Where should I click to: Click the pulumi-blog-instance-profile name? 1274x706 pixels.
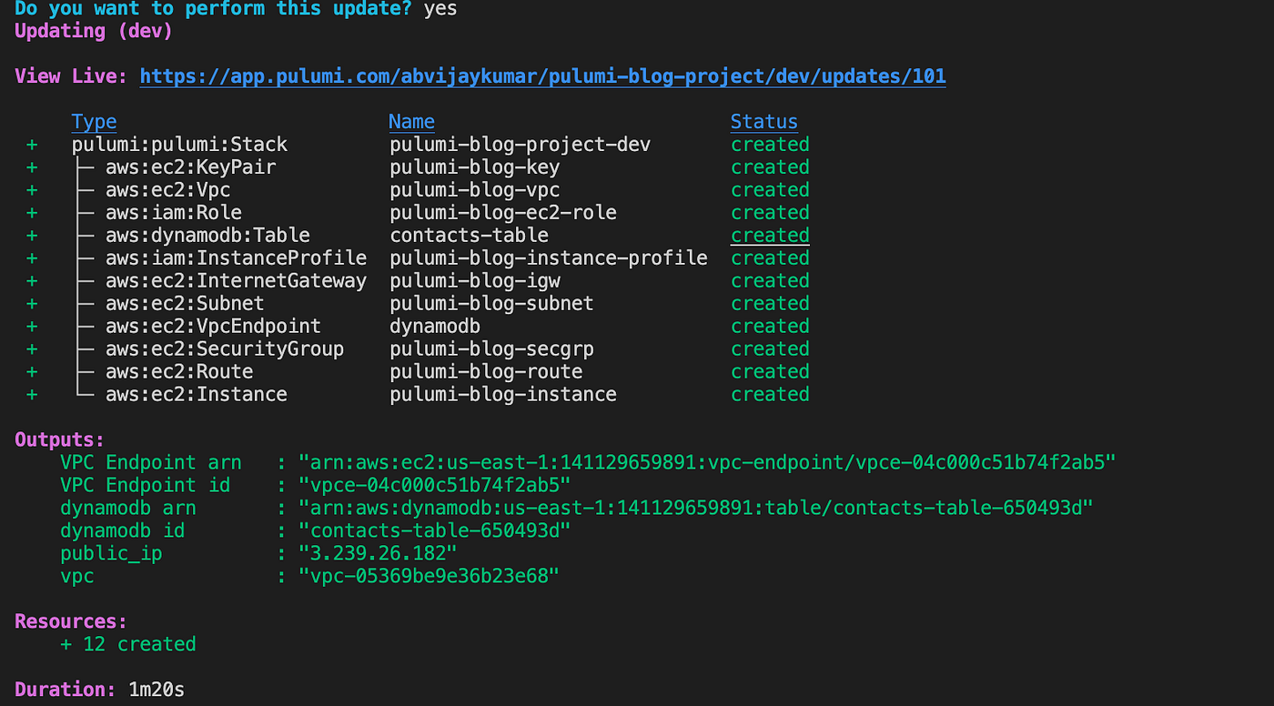(x=549, y=258)
